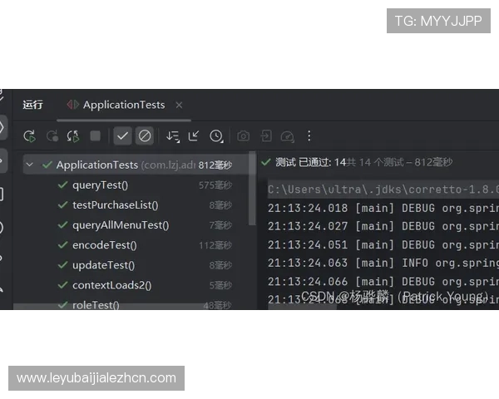Viewport: 499px width, 399px height.
Task: Click Rerun failed tests icon
Action: 52,136
